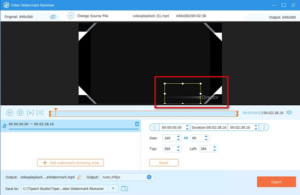Screen dimensions: 300x195
Task: Click the orange timeline playhead marker
Action: click(x=55, y=110)
